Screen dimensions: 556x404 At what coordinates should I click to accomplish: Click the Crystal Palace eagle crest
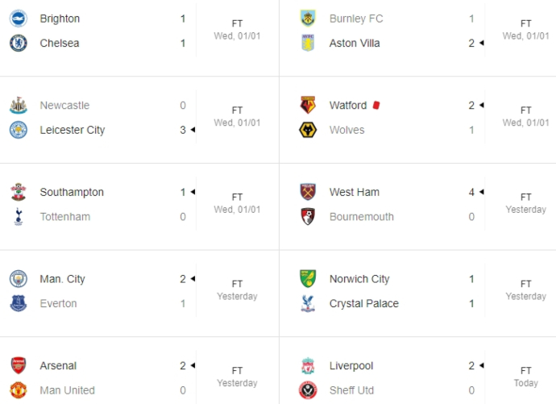click(308, 304)
